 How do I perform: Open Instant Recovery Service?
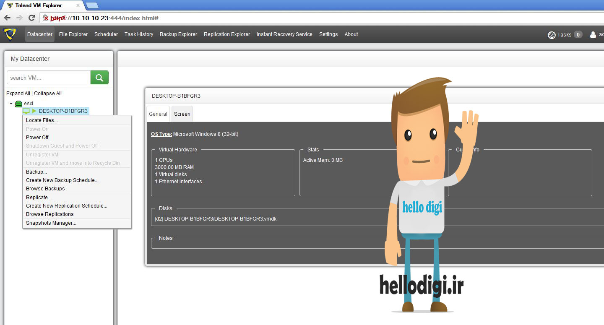284,34
